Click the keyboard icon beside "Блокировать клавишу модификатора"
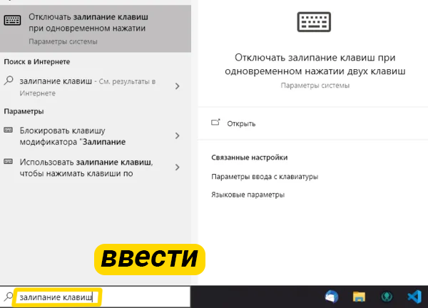This screenshot has height=308, width=428. point(8,130)
